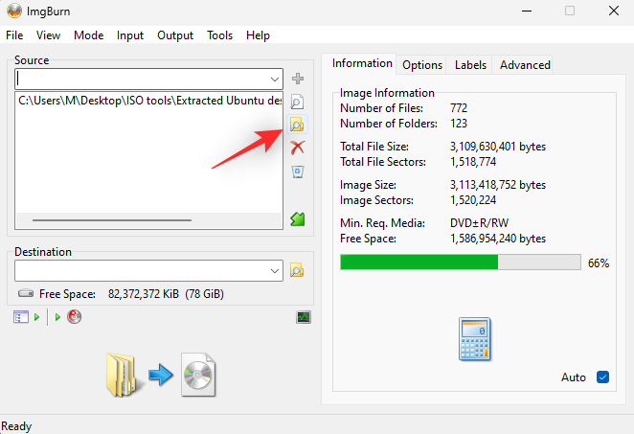Expand the Destination dropdown arrow
The image size is (634, 434).
point(275,270)
